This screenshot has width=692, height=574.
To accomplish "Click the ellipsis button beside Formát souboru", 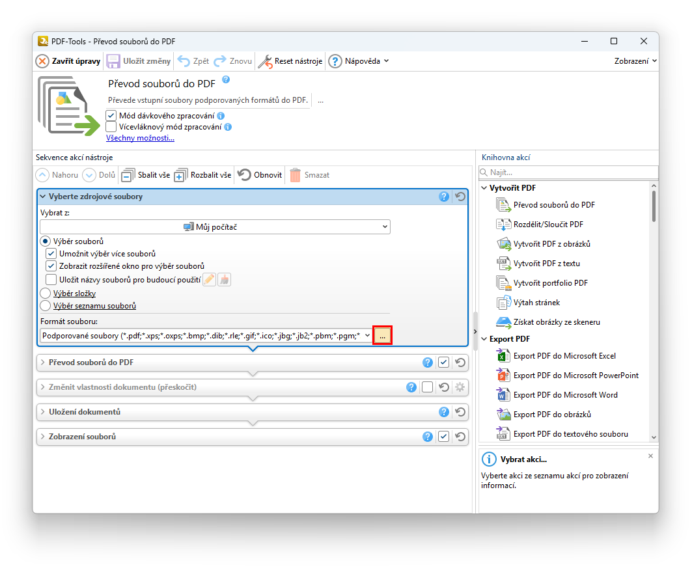I will pos(382,336).
